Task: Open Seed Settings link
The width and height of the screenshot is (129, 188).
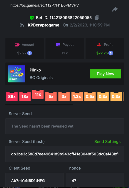Action: click(107, 142)
